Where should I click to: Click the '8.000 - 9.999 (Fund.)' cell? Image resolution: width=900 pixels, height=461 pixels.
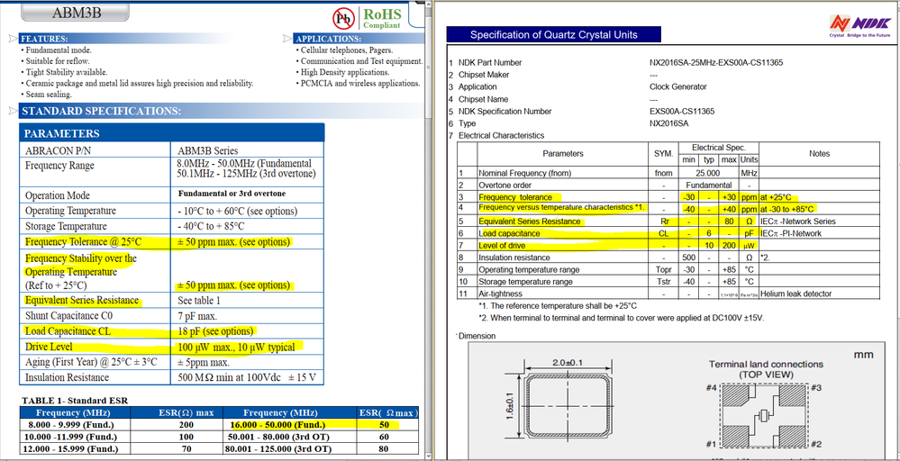[x=75, y=425]
